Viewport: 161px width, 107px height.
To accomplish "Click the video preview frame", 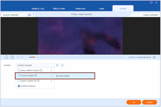I will (x=80, y=36).
